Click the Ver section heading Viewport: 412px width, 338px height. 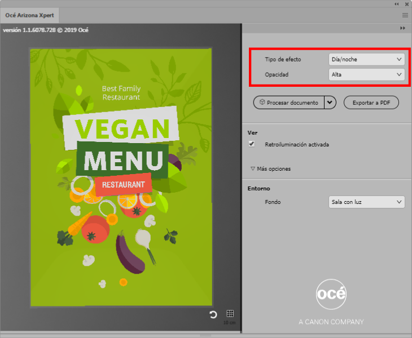[252, 133]
